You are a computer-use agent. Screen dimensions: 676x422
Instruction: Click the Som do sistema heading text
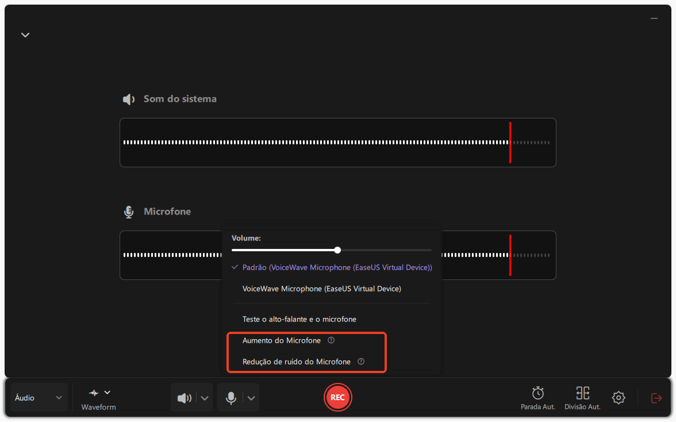(180, 99)
